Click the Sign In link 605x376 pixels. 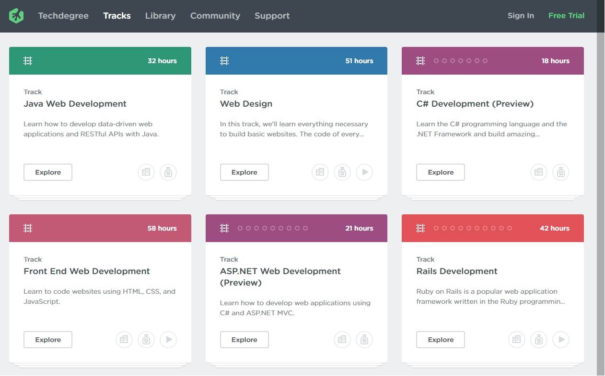[521, 16]
